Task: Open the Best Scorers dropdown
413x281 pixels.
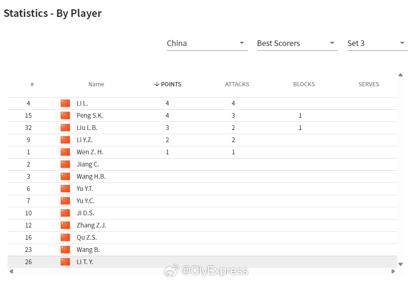Action: 297,43
